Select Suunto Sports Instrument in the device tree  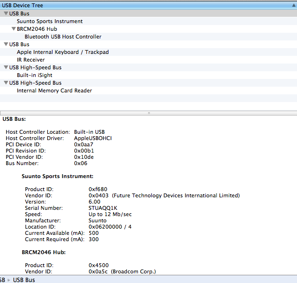pos(50,21)
